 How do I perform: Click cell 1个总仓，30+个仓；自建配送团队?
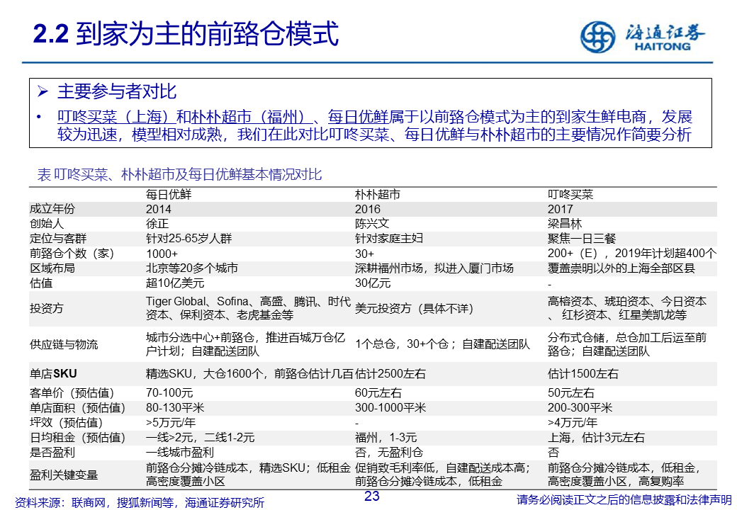tap(442, 344)
